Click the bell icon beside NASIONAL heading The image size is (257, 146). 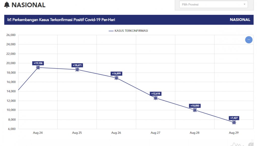(x=7, y=5)
